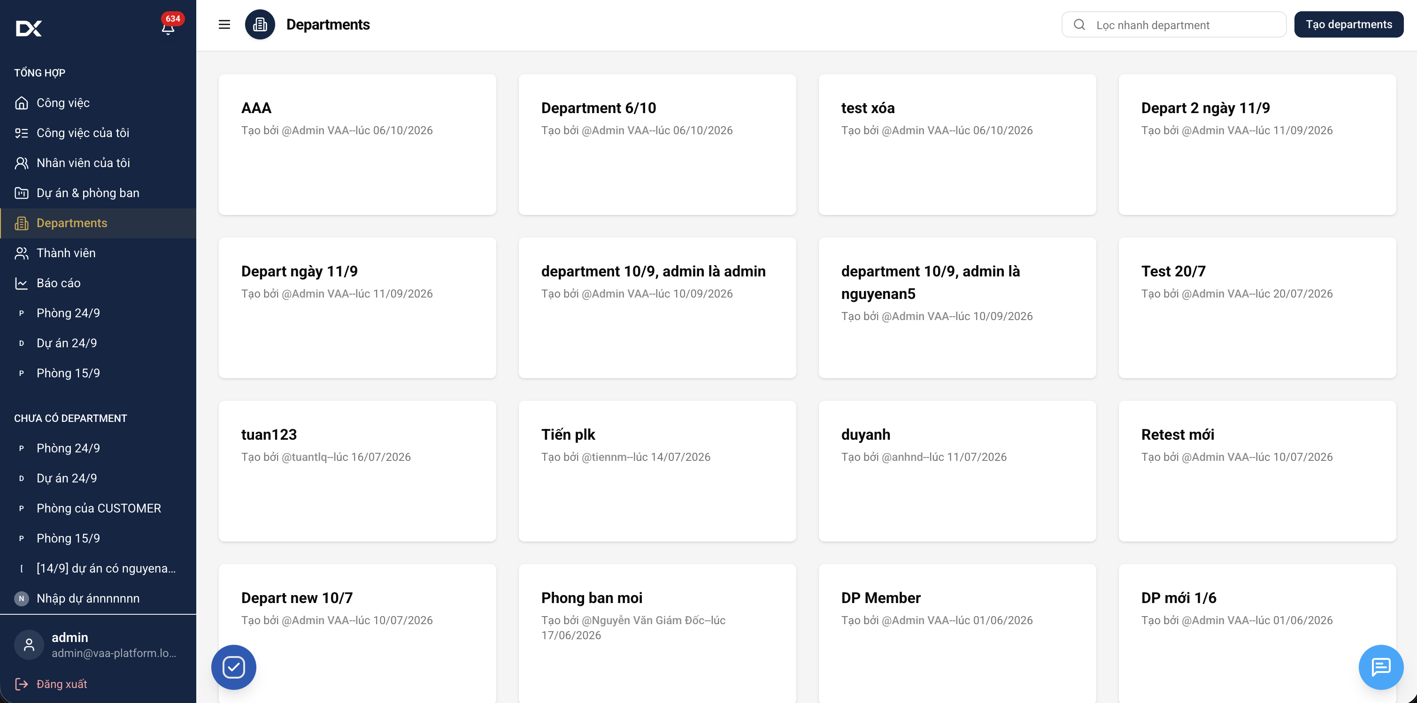Click the Đăng xuất logout icon
The width and height of the screenshot is (1417, 703).
click(22, 684)
